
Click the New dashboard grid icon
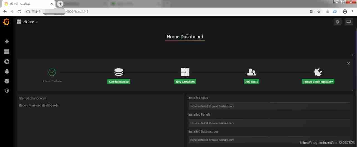tap(185, 72)
